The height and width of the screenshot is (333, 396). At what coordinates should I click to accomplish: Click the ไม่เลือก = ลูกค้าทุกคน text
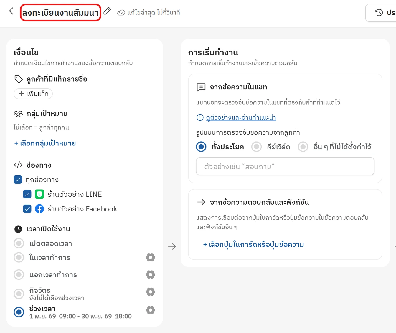[41, 127]
